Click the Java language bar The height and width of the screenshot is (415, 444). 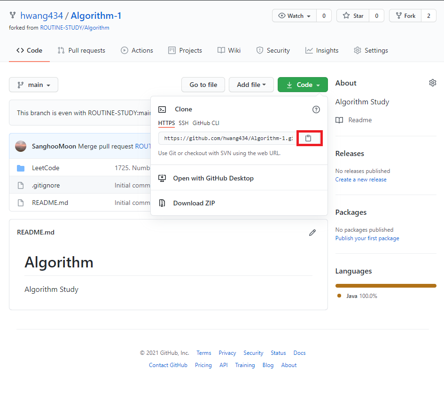point(386,286)
